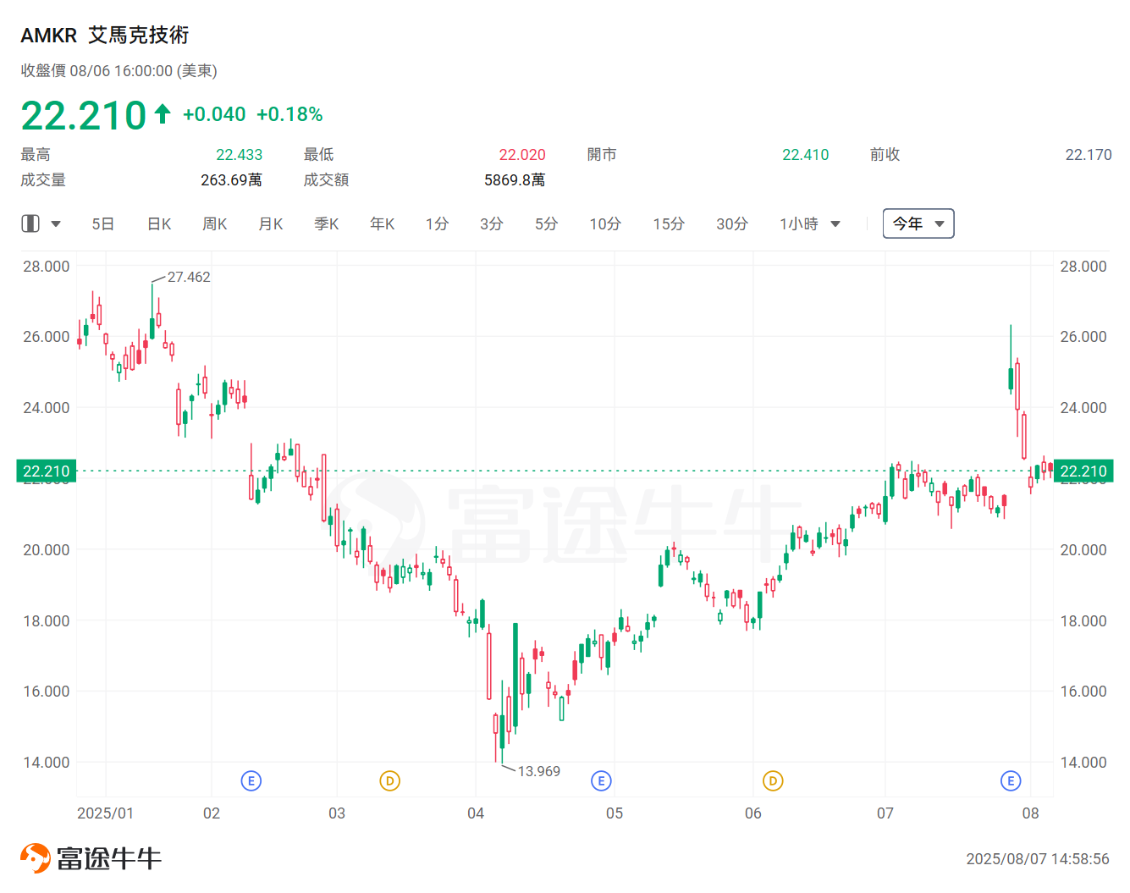
Task: Select the 年K period
Action: 382,223
